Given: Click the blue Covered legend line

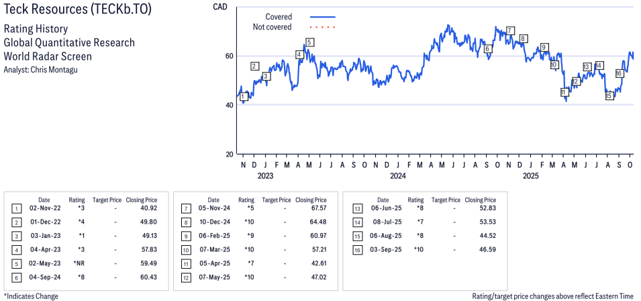Looking at the screenshot, I should (322, 17).
